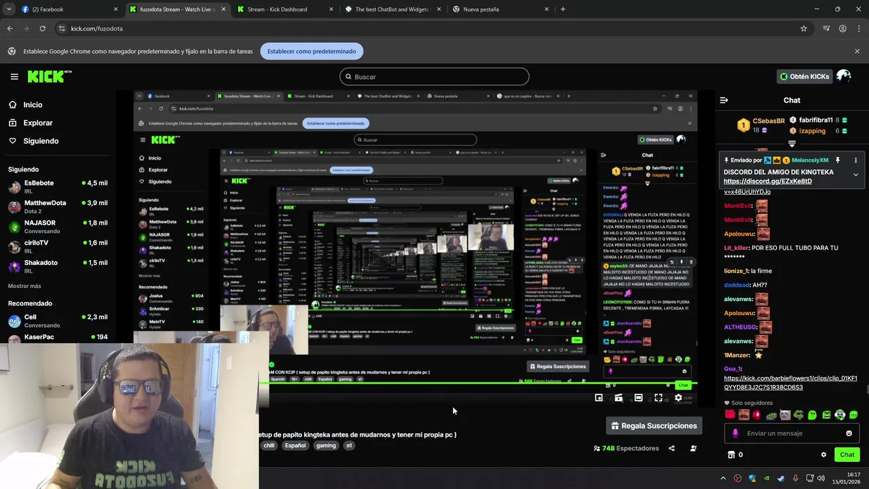Image resolution: width=869 pixels, height=489 pixels.
Task: Click the irl stream tag
Action: coord(349,446)
